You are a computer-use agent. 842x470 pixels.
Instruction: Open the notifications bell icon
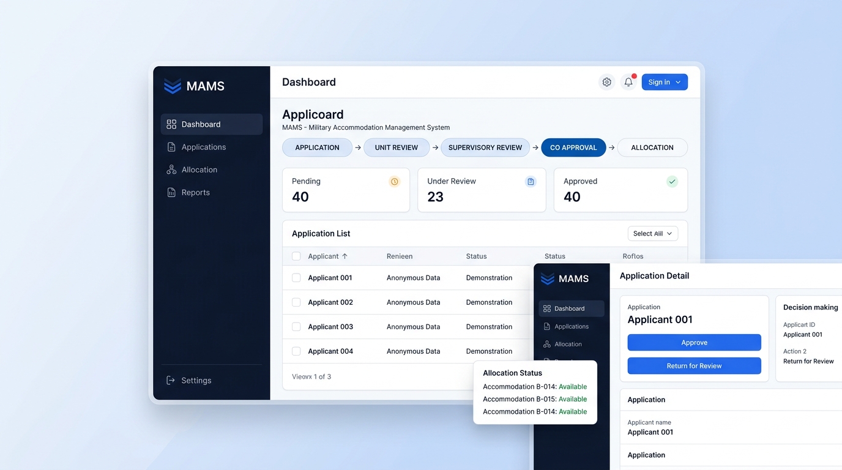point(628,82)
